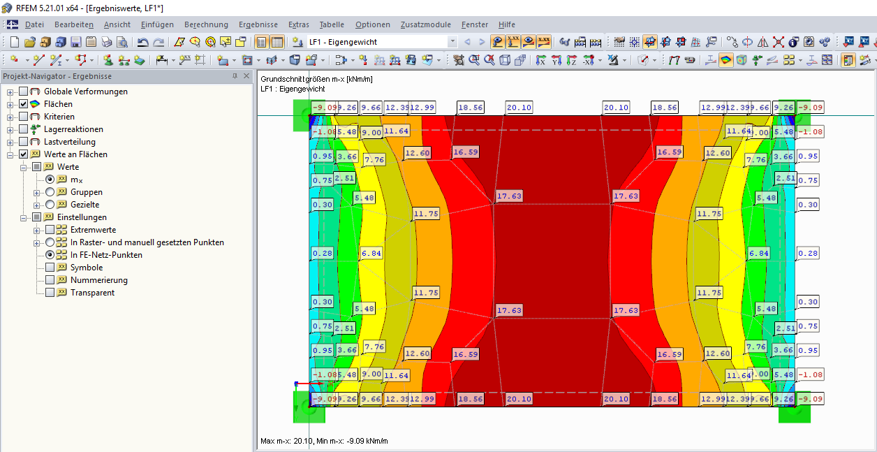Open the Print preview magnifier icon

[x=122, y=42]
